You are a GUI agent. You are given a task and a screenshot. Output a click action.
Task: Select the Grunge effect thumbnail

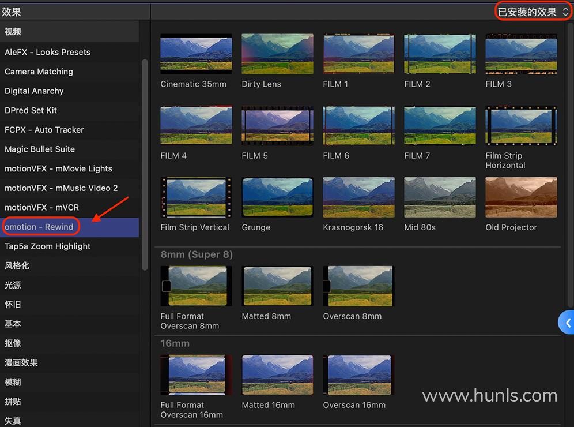click(x=277, y=197)
